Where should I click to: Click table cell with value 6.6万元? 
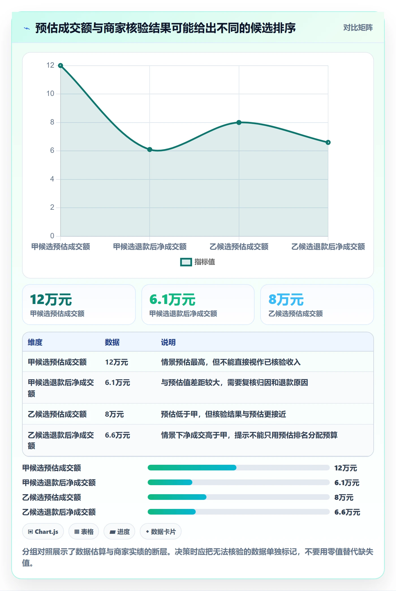click(117, 435)
